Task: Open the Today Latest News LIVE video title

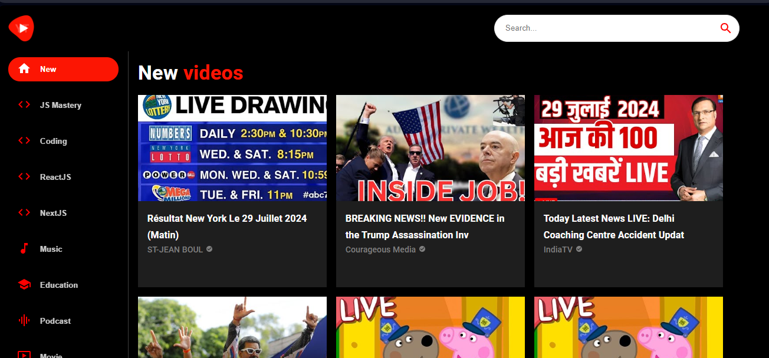Action: (614, 226)
